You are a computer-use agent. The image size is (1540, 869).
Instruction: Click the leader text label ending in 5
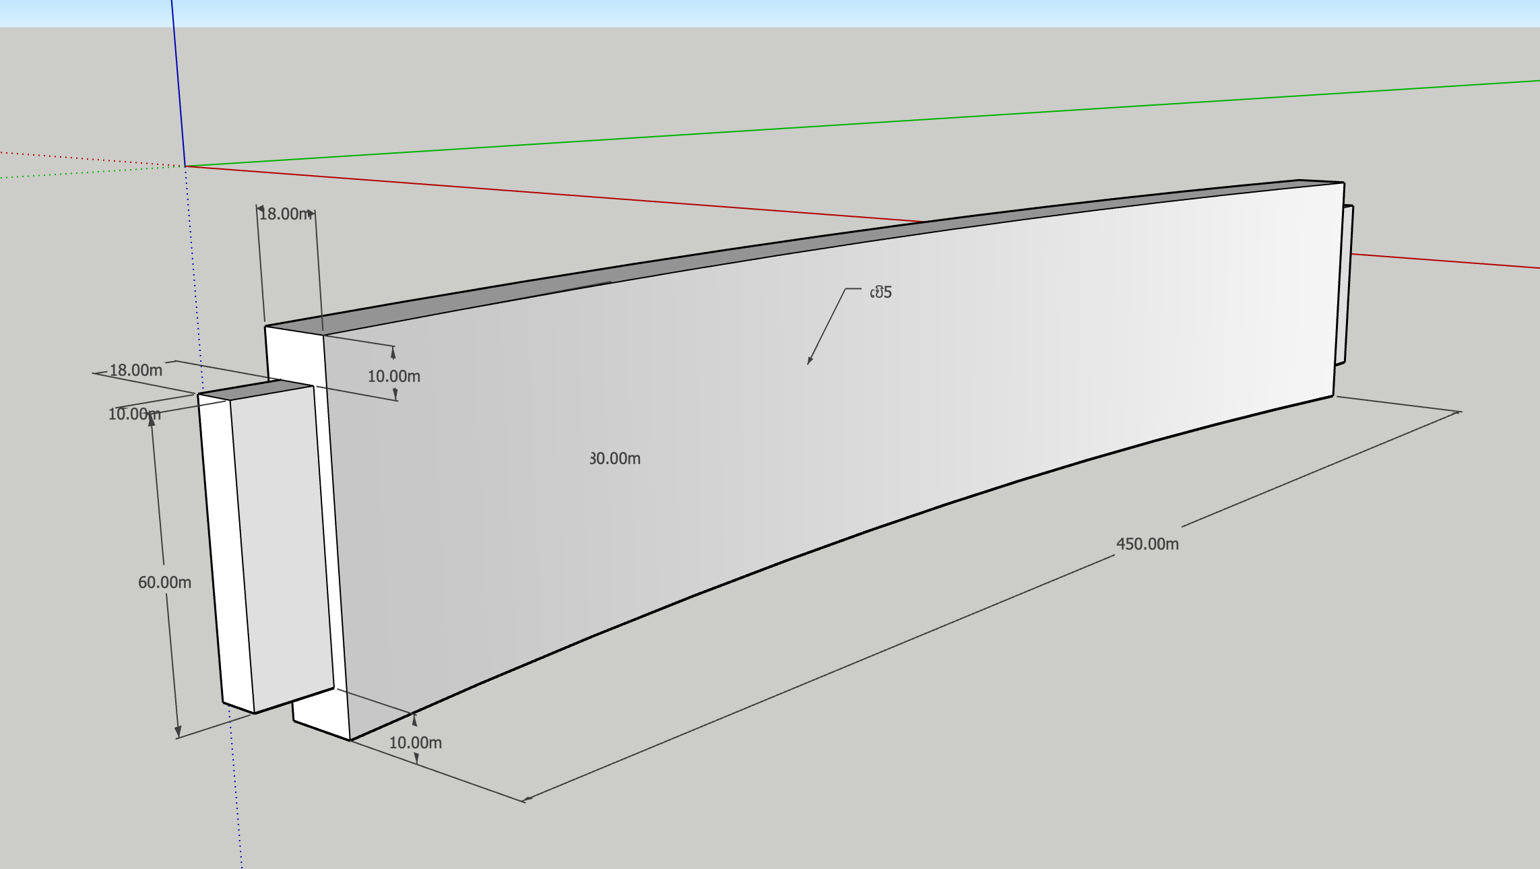coord(880,292)
